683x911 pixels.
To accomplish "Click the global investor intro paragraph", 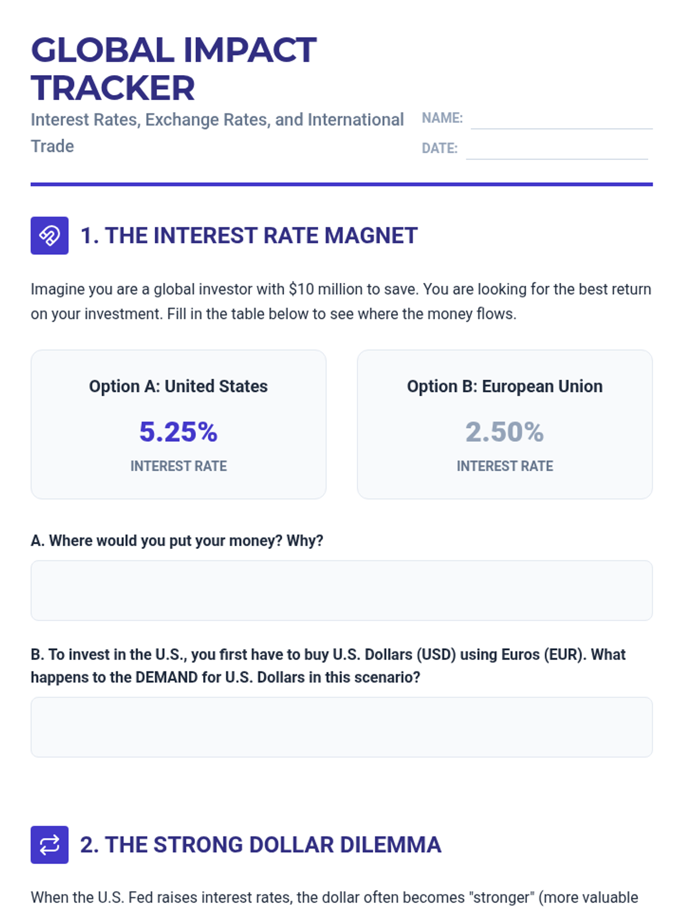I will [x=341, y=301].
